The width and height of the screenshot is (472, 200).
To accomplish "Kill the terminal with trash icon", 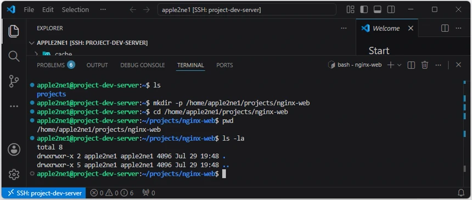I will [425, 65].
